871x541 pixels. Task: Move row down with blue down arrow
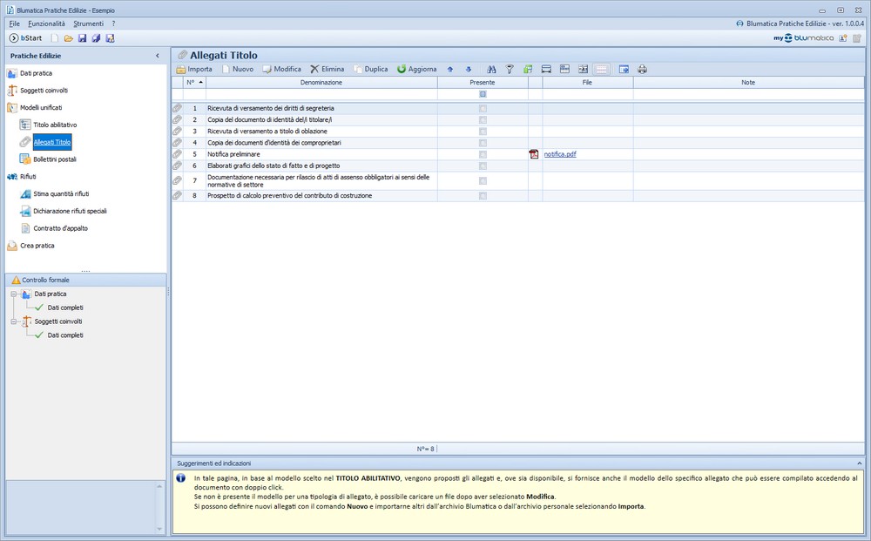coord(469,70)
